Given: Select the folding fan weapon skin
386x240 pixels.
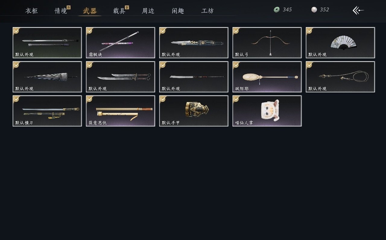Looking at the screenshot, I should tap(340, 43).
